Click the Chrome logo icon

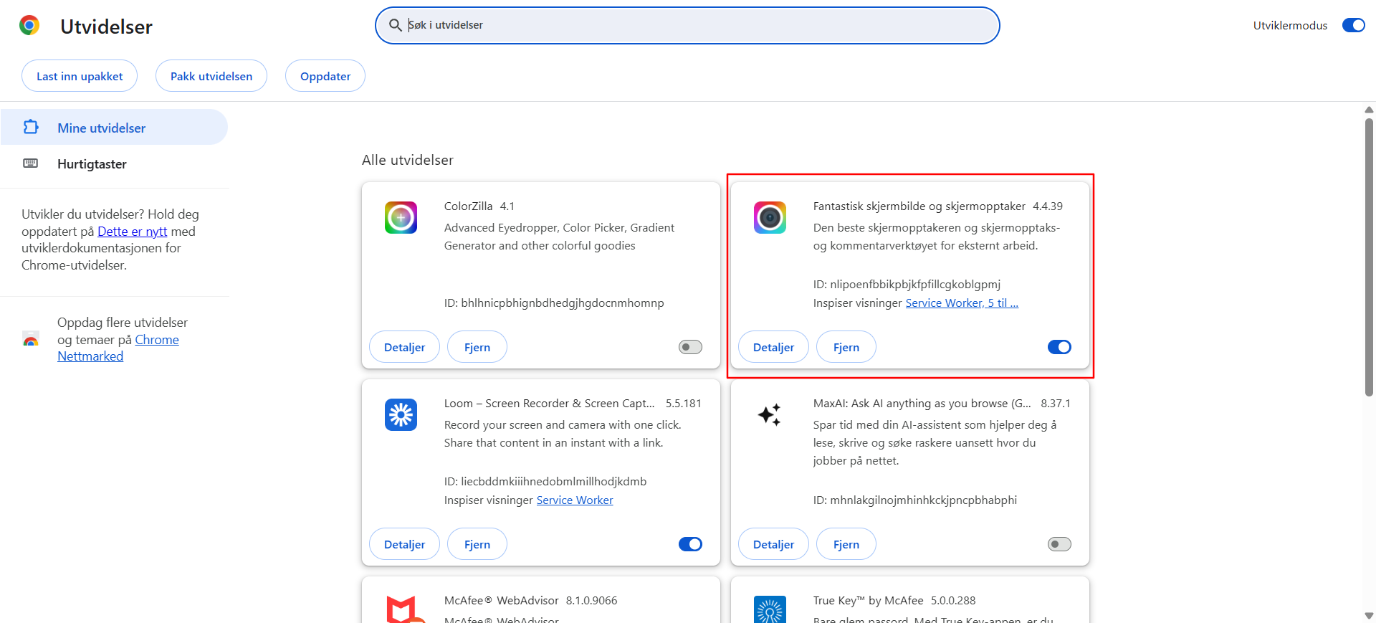pos(29,26)
